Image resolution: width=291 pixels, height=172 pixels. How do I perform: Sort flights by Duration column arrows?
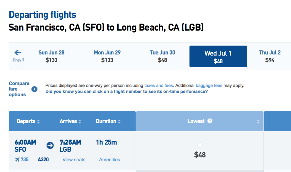point(119,122)
